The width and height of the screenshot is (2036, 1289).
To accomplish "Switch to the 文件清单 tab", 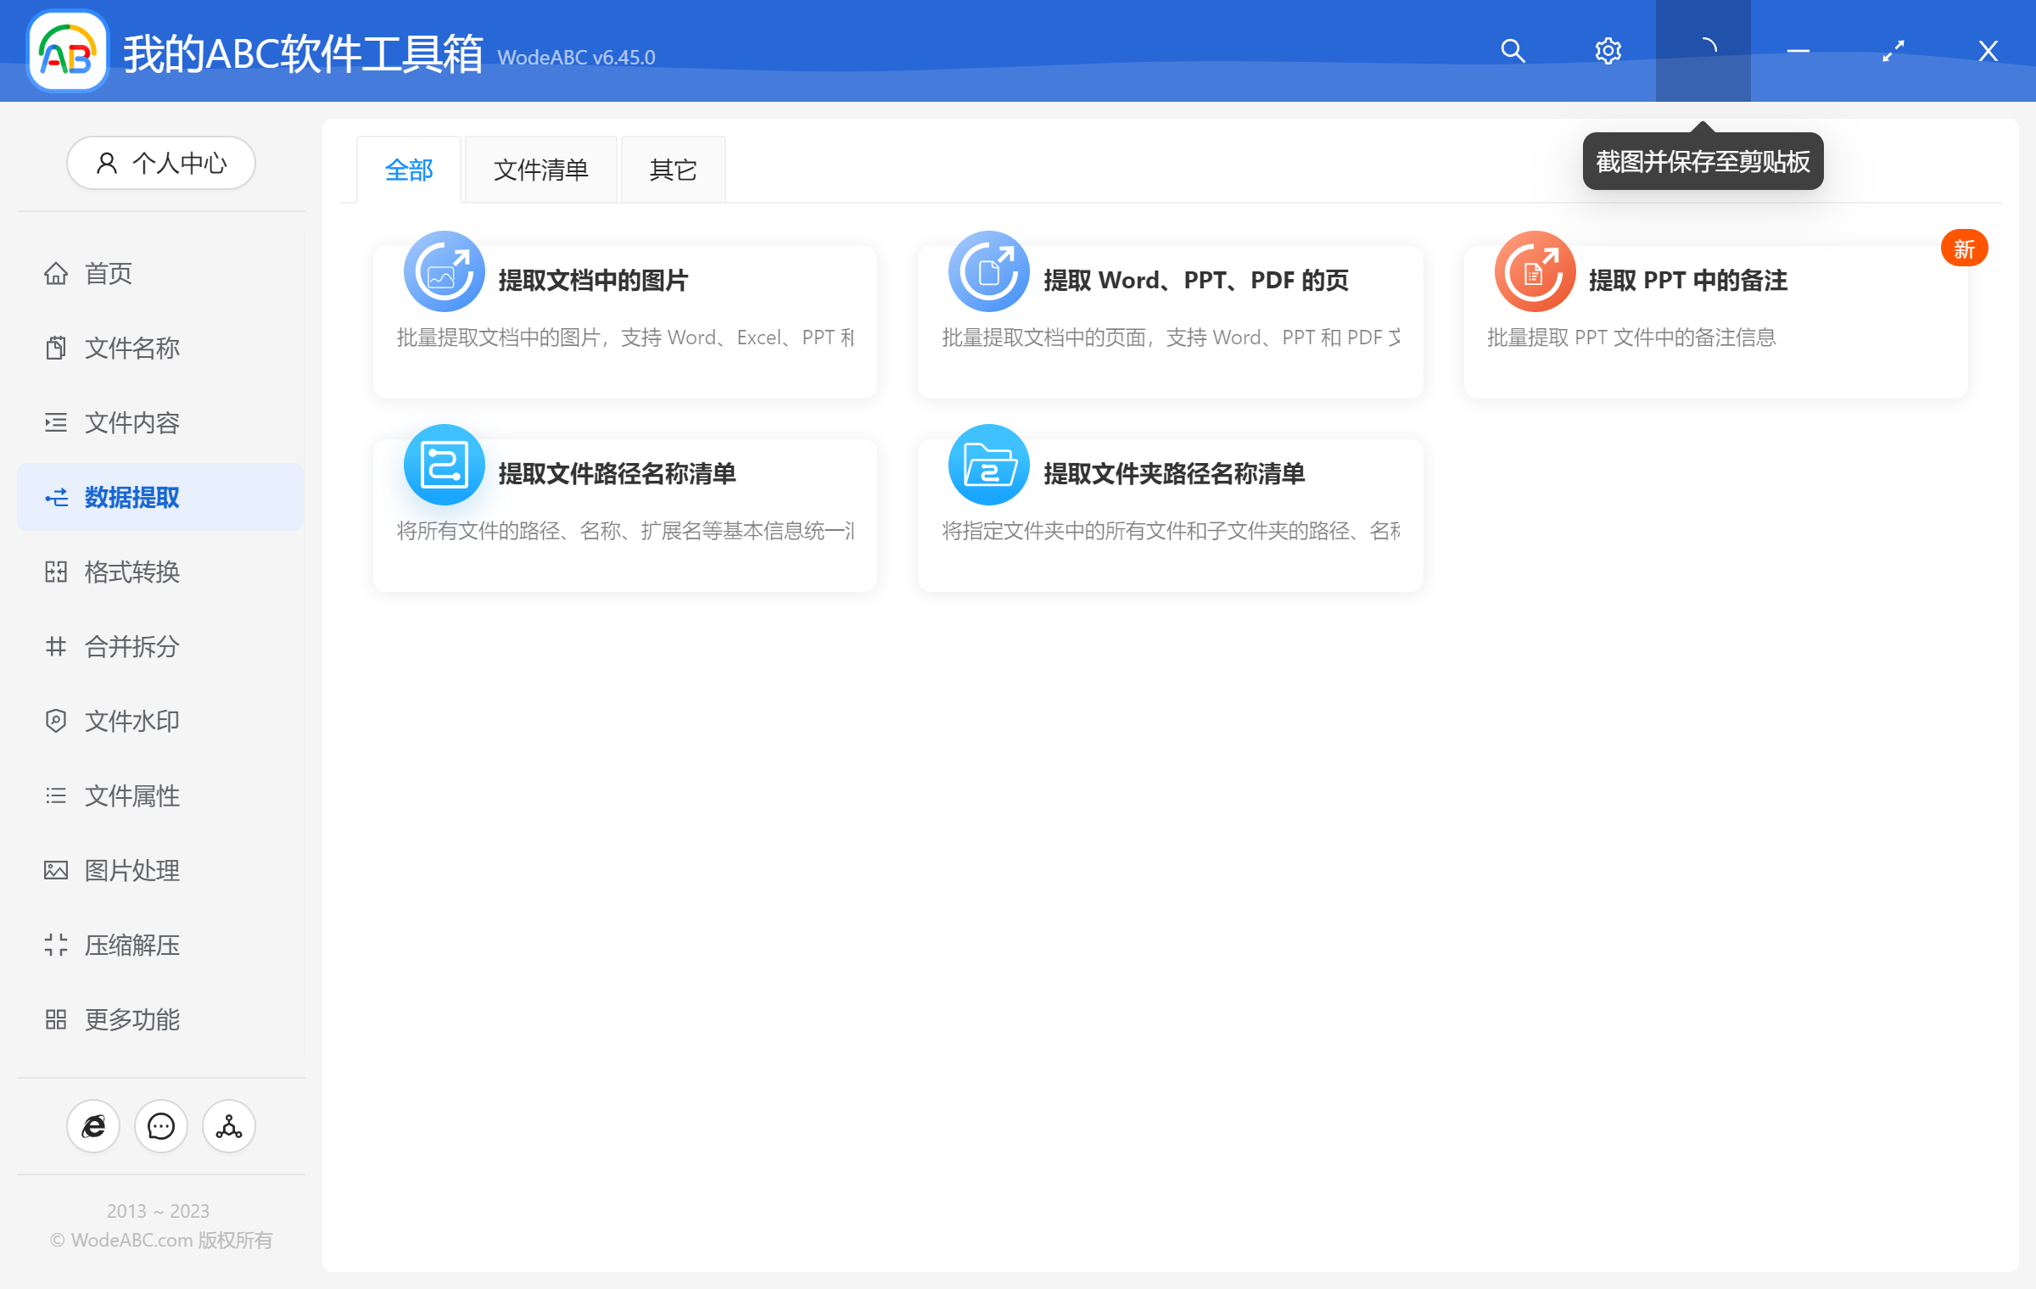I will point(540,170).
